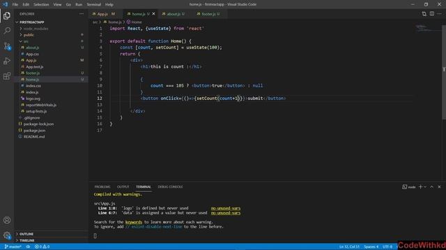Open the Manage gear icon
This screenshot has height=250, width=446.
pos(7,235)
